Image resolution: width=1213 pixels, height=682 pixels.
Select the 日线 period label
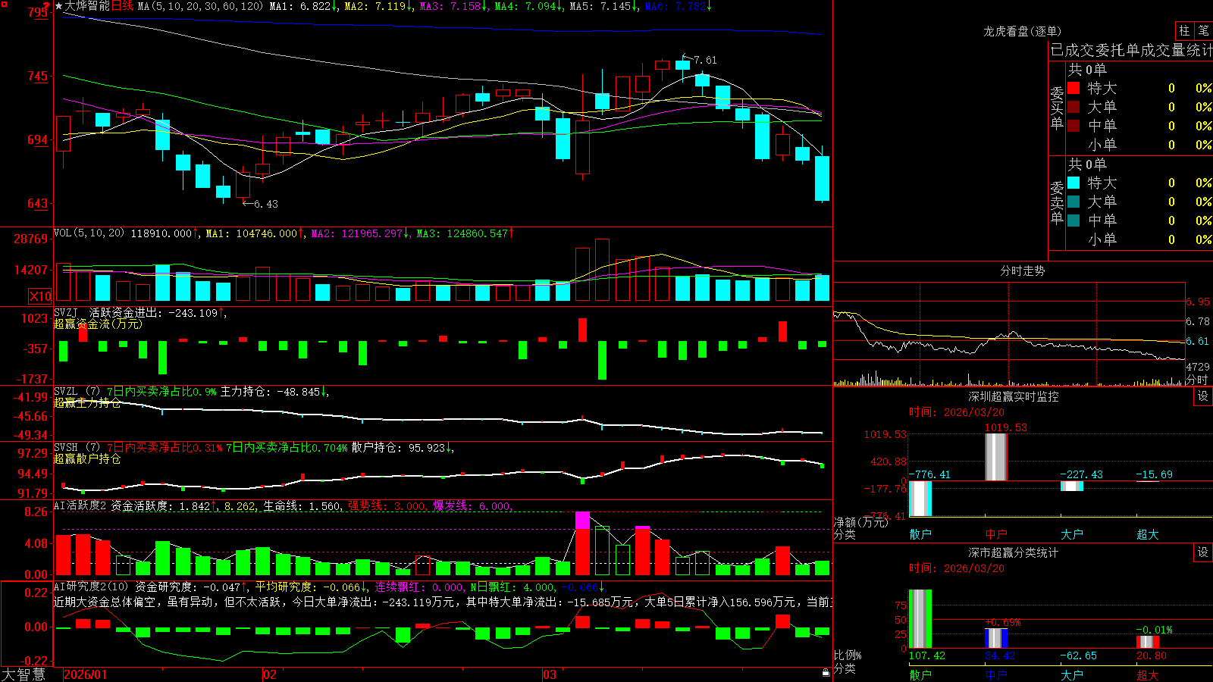tap(122, 6)
